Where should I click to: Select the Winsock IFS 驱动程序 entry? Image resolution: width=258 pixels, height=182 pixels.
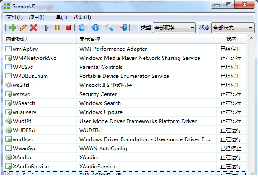(x=106, y=85)
